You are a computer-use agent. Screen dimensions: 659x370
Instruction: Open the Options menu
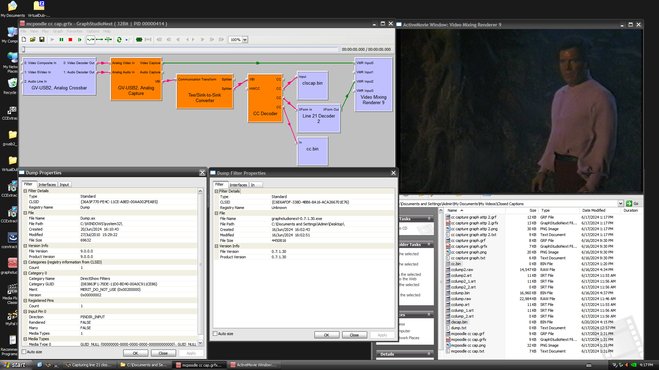93,31
